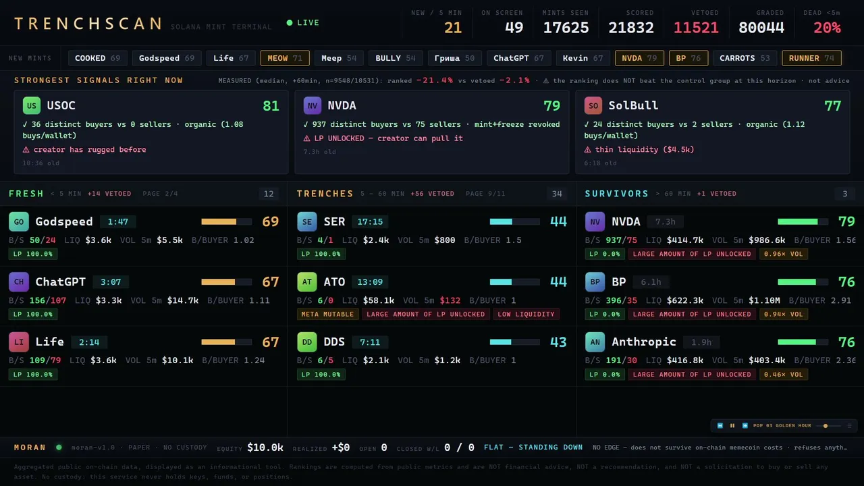Click the green LIVE status indicator
This screenshot has height=486, width=864.
click(x=303, y=23)
